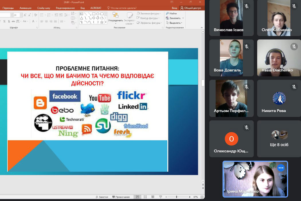This screenshot has width=301, height=201.
Task: Open text direction options
Action: pos(73,13)
